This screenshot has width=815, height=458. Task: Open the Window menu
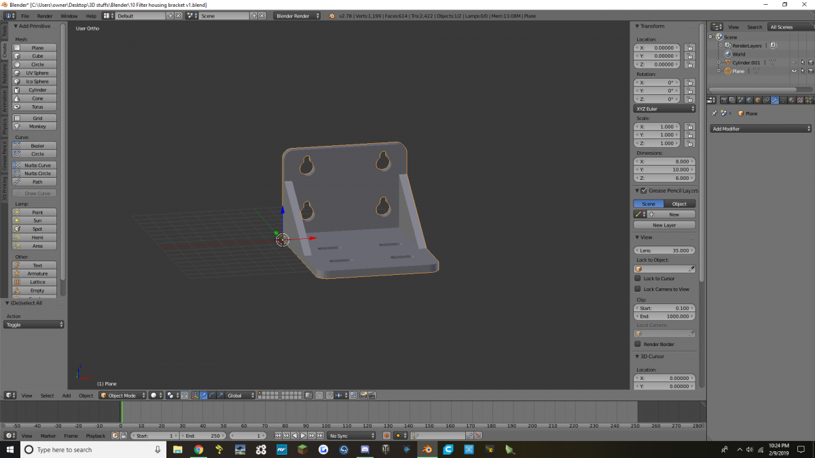[x=69, y=16]
